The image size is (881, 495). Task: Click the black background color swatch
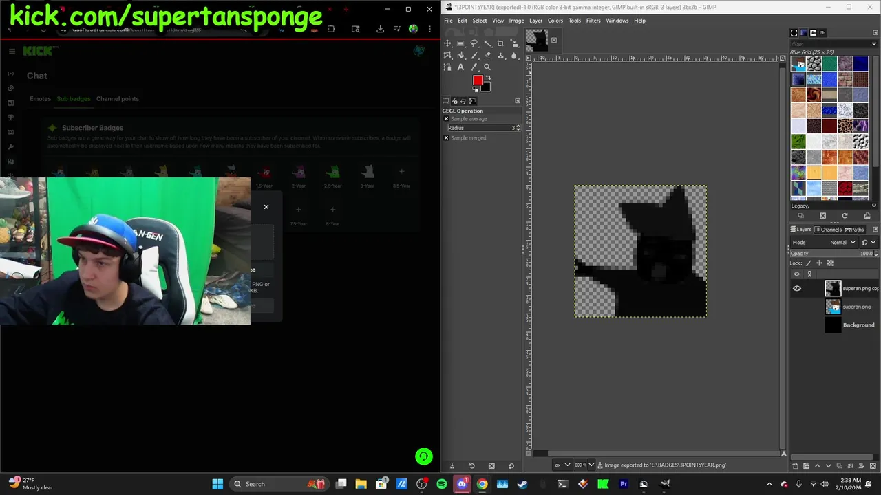pos(486,87)
